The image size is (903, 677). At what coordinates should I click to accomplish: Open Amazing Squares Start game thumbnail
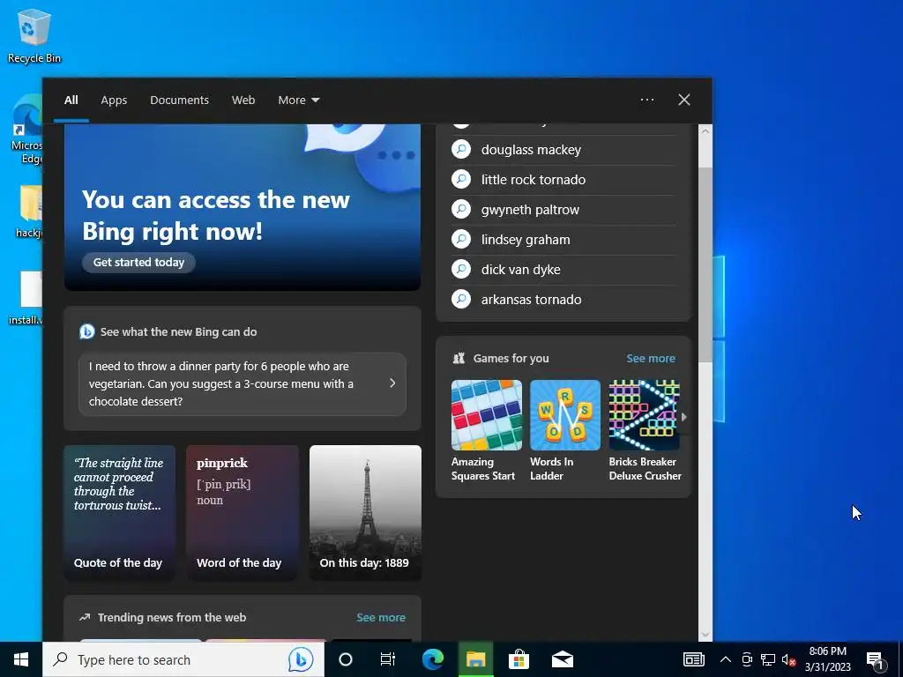[486, 414]
